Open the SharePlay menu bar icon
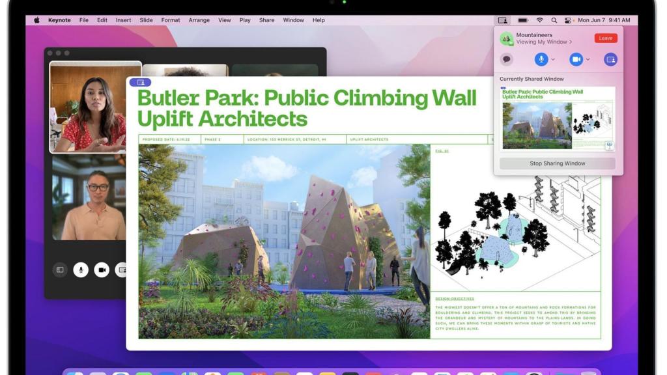This screenshot has width=667, height=375. [502, 20]
